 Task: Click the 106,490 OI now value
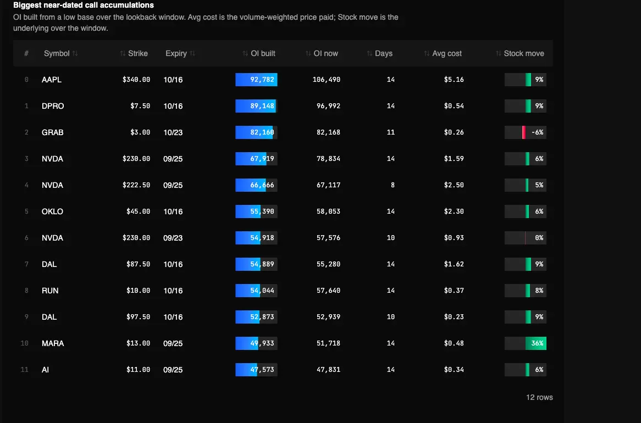click(326, 80)
